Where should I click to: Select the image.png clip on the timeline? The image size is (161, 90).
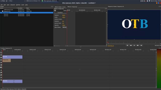(7, 60)
